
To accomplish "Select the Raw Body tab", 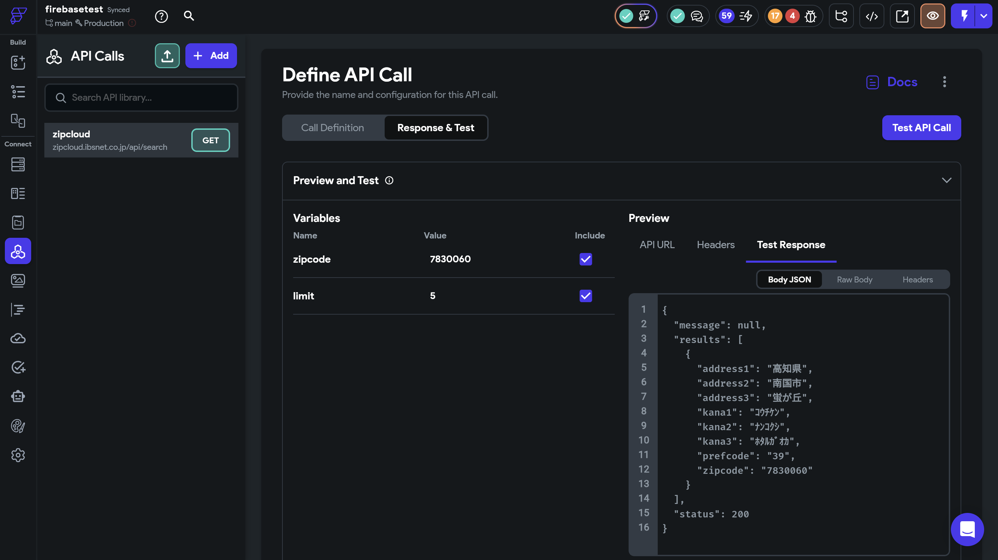I will click(854, 279).
